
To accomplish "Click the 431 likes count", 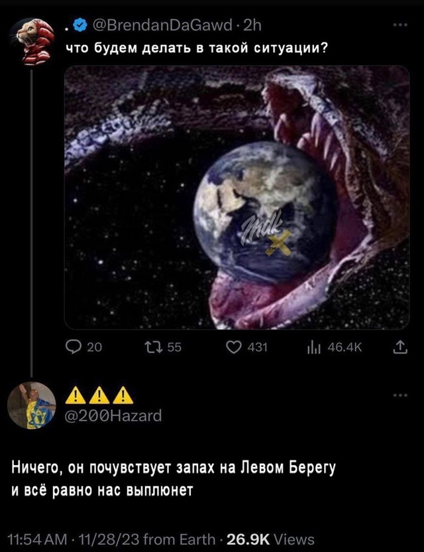I will (x=257, y=348).
